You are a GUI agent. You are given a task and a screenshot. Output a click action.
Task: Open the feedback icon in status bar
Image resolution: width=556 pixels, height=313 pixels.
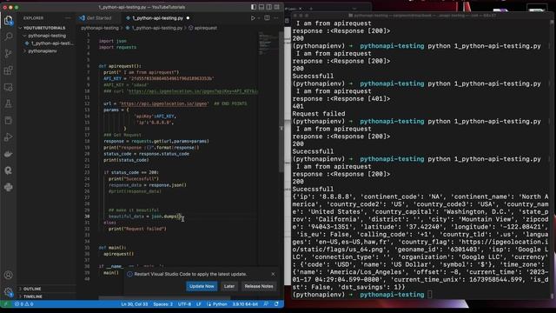pyautogui.click(x=267, y=304)
